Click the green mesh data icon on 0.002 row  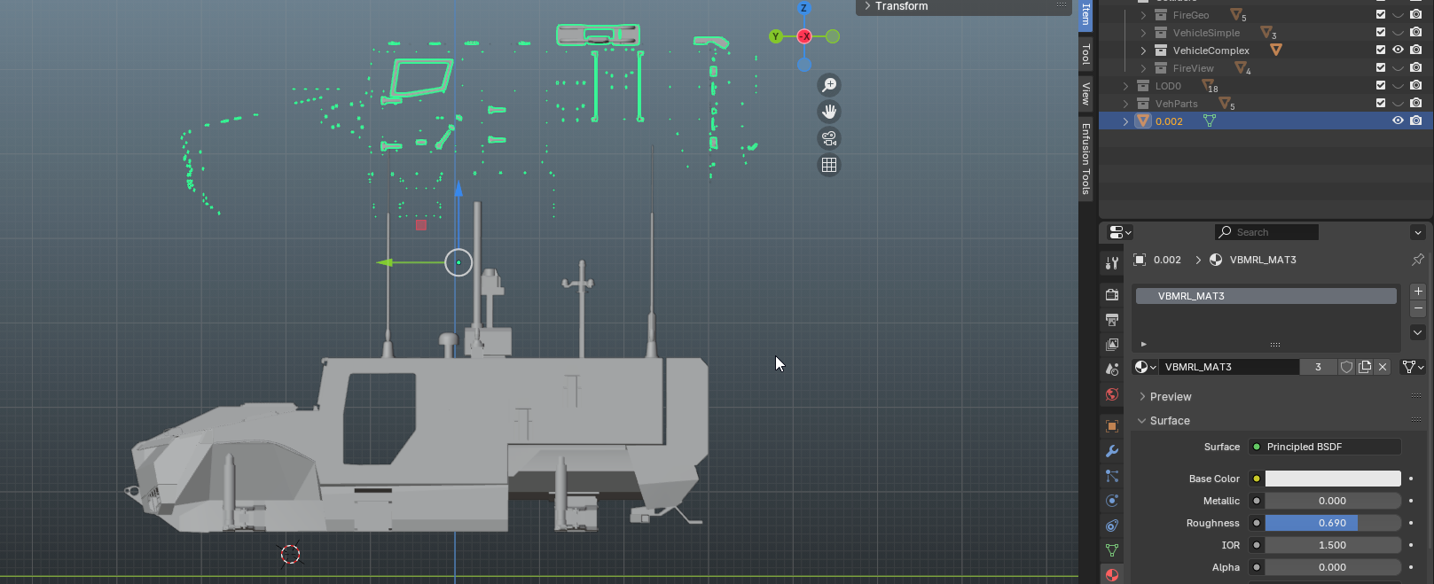[x=1209, y=121]
